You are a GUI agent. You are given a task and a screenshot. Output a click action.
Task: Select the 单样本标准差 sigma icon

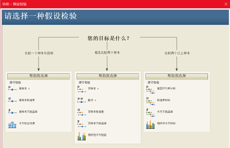(x=12, y=100)
